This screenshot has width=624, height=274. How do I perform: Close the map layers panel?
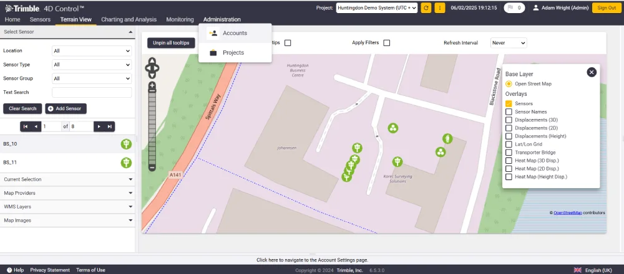[x=592, y=72]
